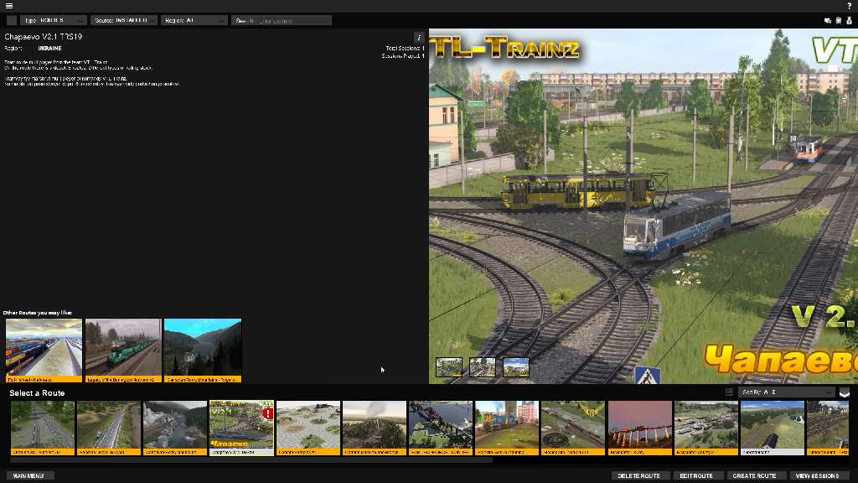Image resolution: width=858 pixels, height=483 pixels.
Task: Toggle the list view icon near Sort By
Action: click(x=729, y=392)
